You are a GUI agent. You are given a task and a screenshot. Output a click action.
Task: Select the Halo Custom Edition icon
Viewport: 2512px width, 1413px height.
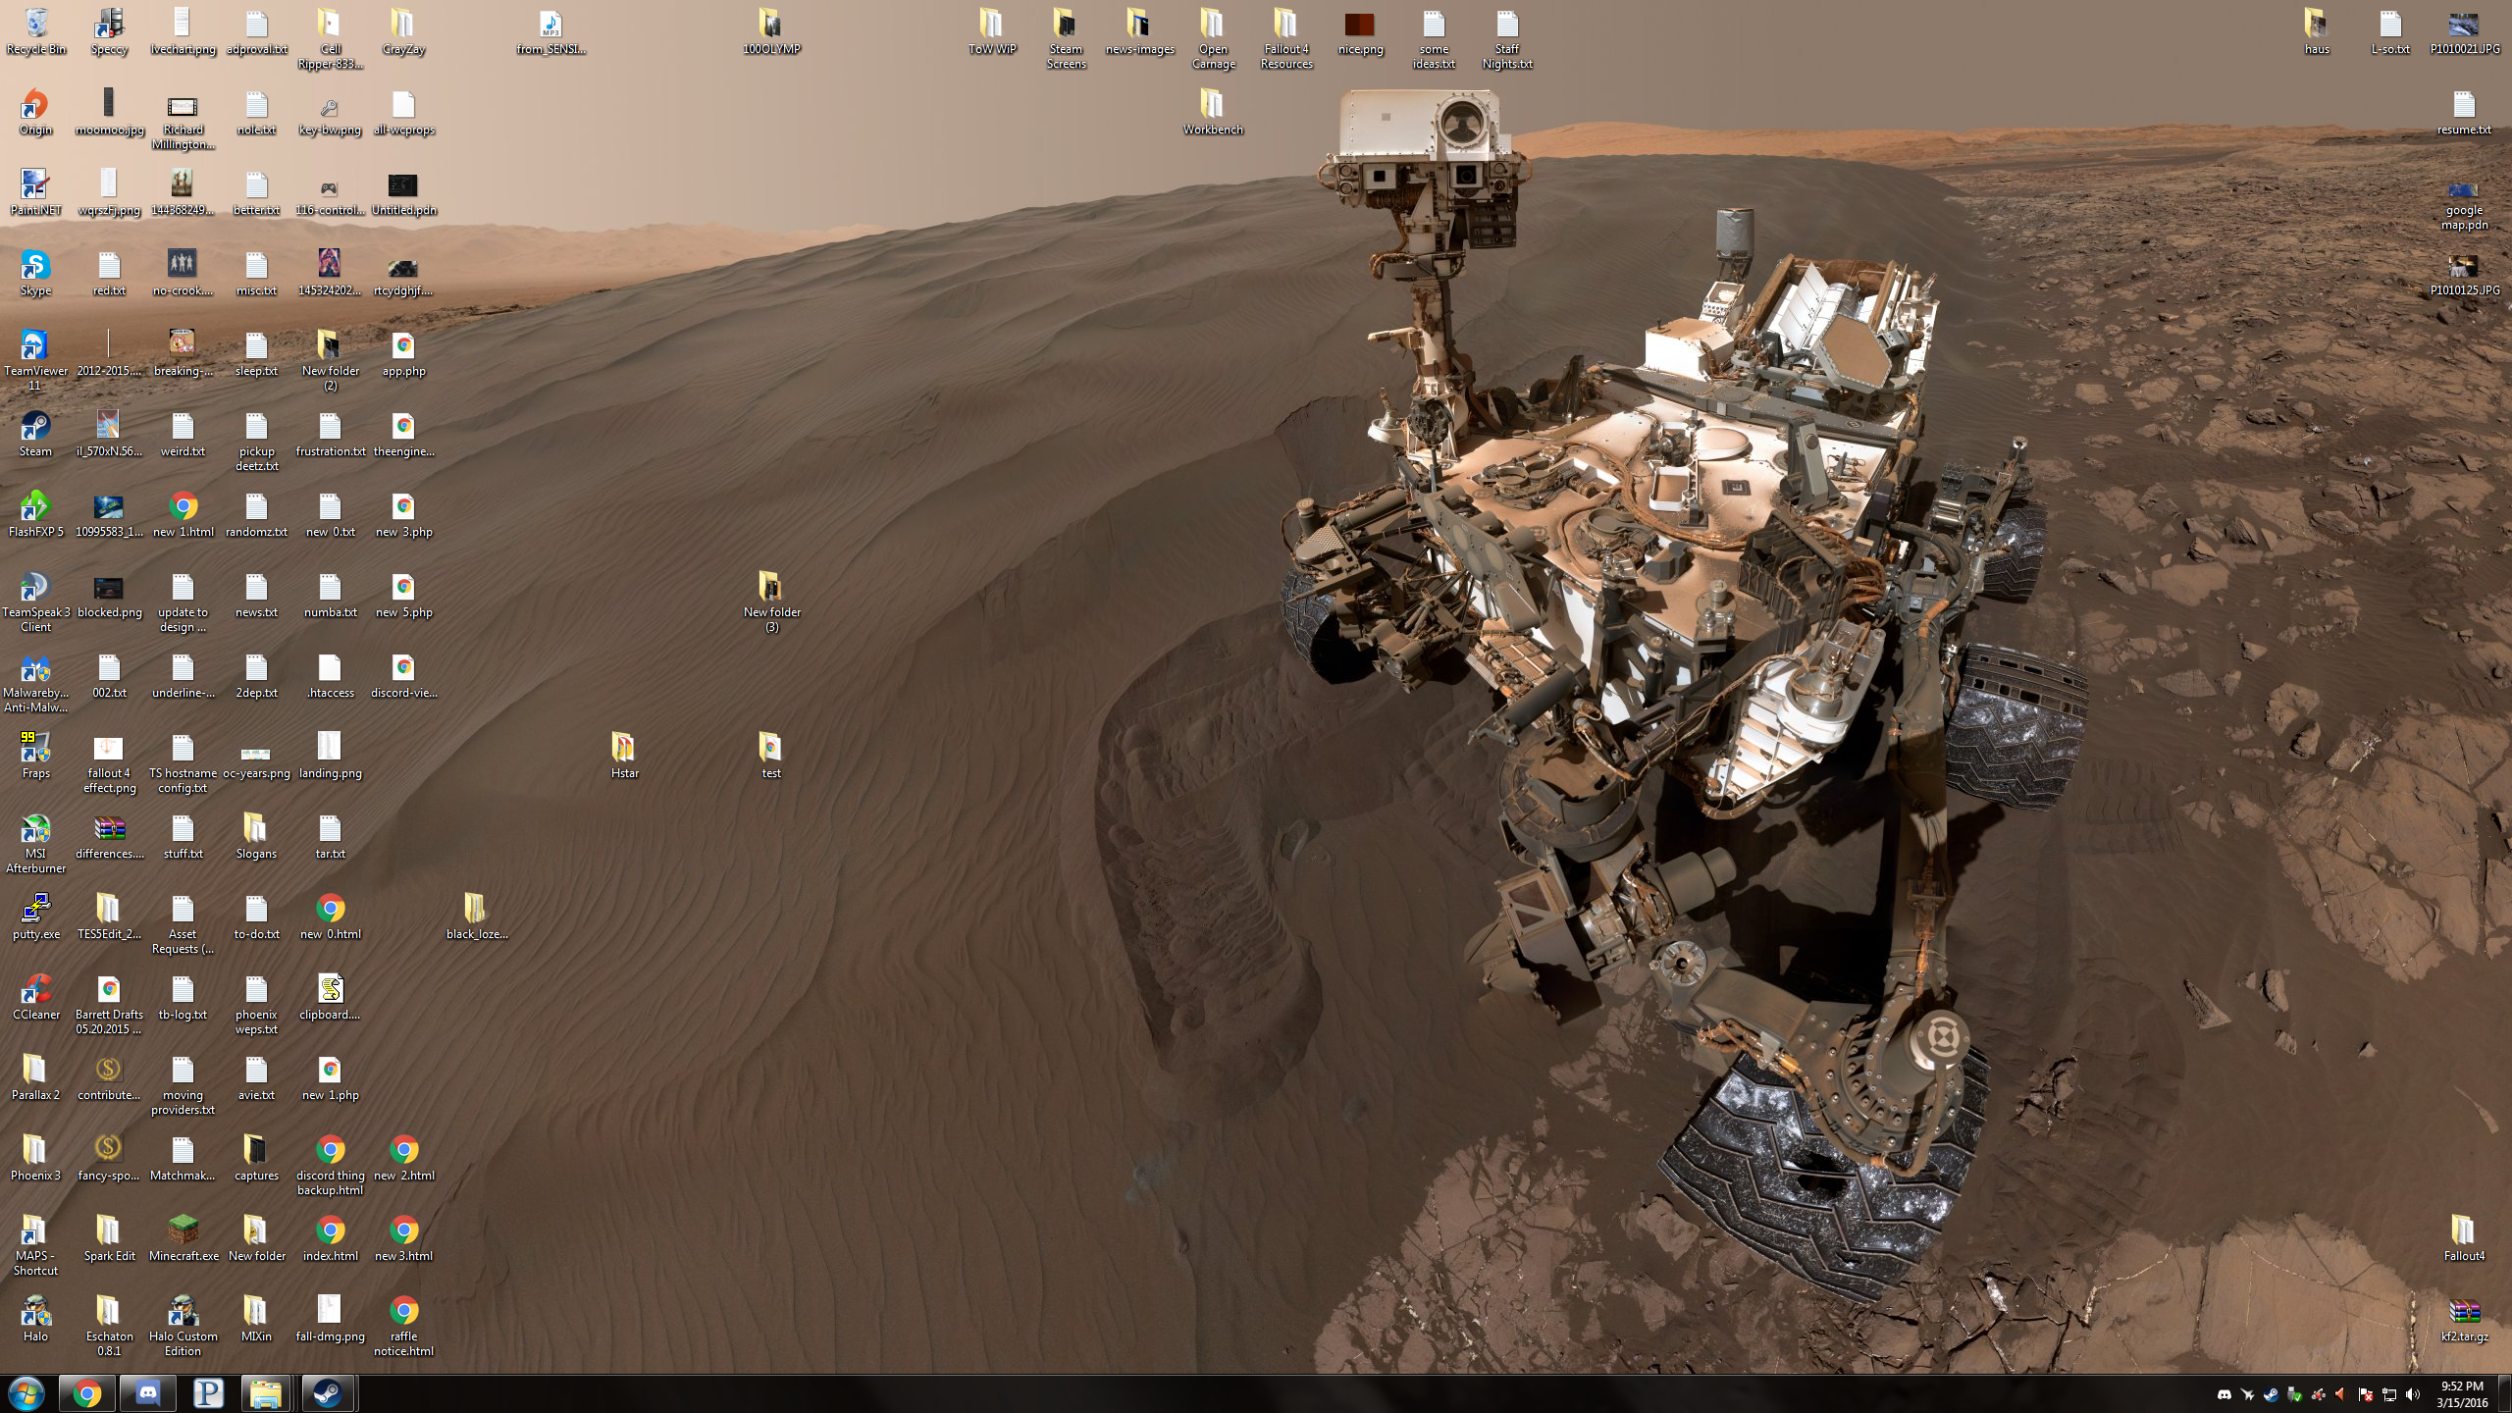183,1326
